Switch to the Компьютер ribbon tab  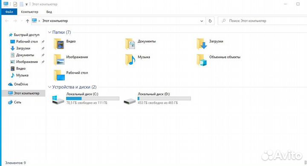click(29, 12)
